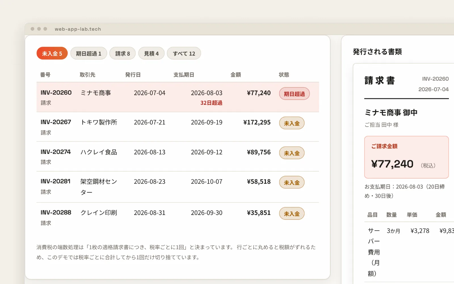
Task: Click the 取引先 column header
Action: click(x=87, y=75)
